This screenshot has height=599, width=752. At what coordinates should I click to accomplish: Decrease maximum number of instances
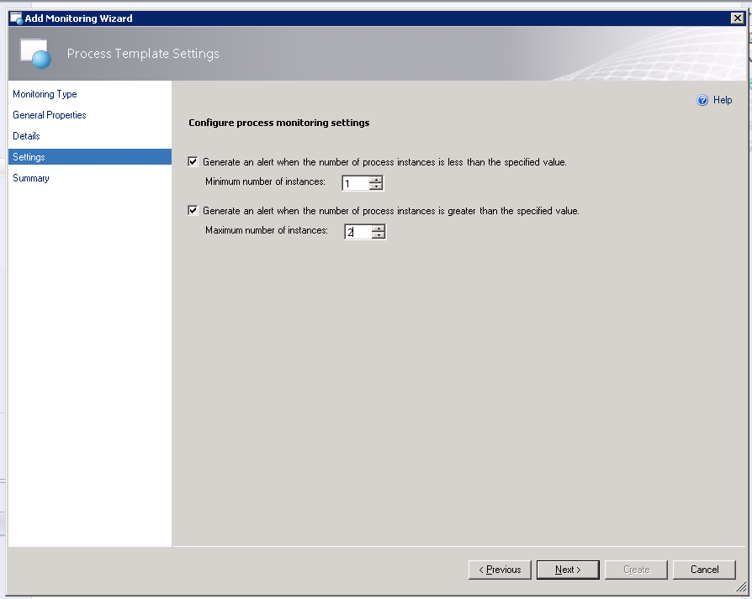click(379, 236)
